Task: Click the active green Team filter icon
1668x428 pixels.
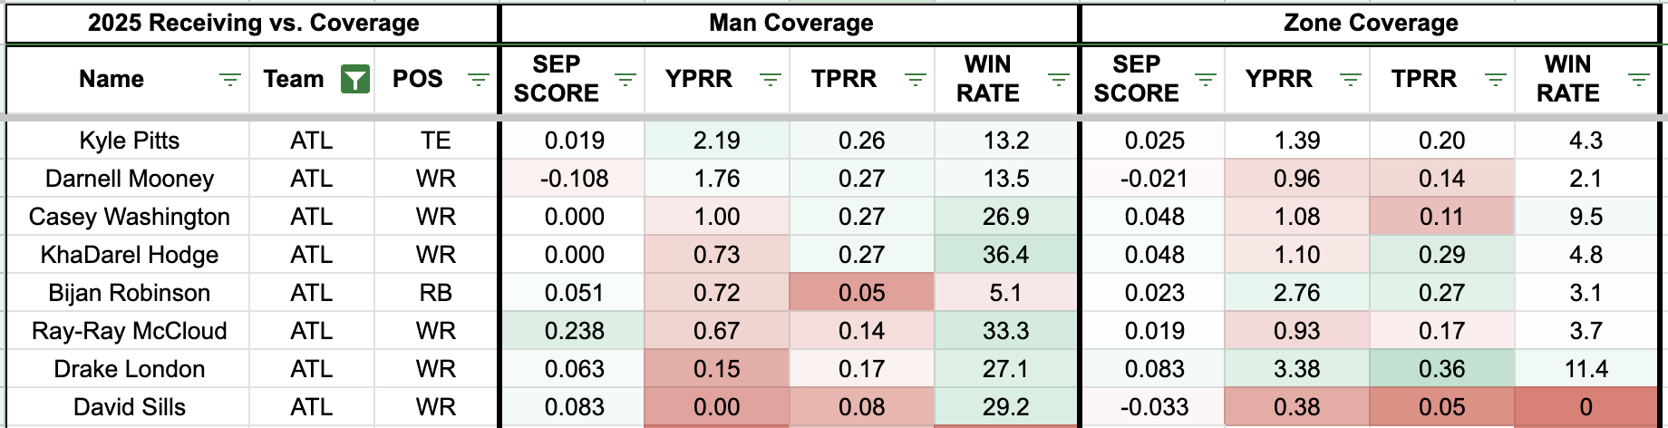Action: pos(355,80)
